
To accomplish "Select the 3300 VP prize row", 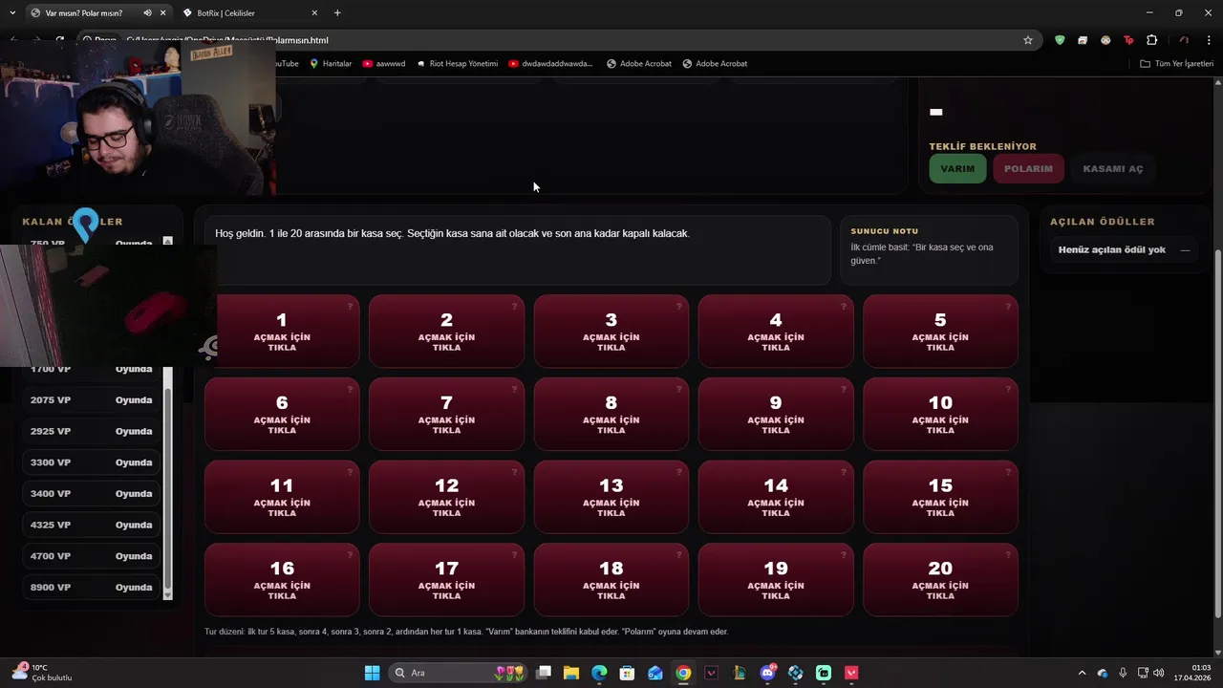I will pos(92,462).
